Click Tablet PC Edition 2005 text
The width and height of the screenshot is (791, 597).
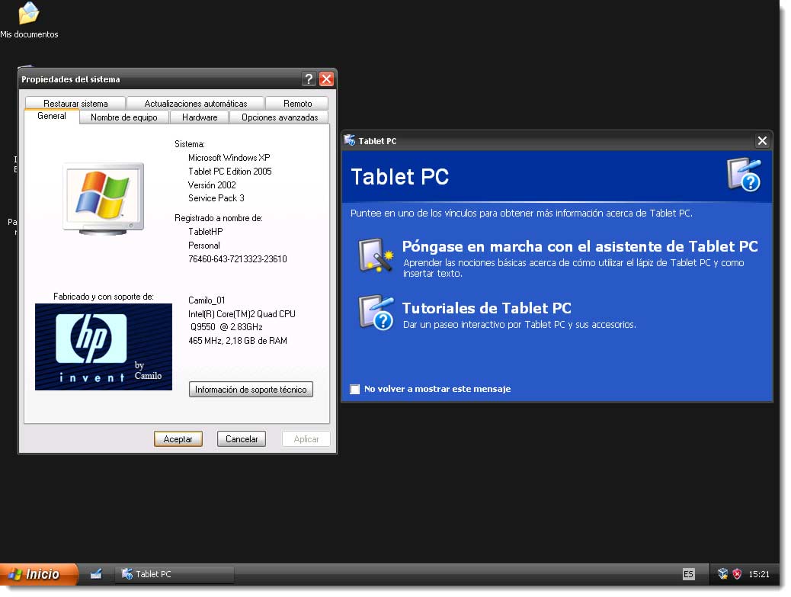coord(230,171)
